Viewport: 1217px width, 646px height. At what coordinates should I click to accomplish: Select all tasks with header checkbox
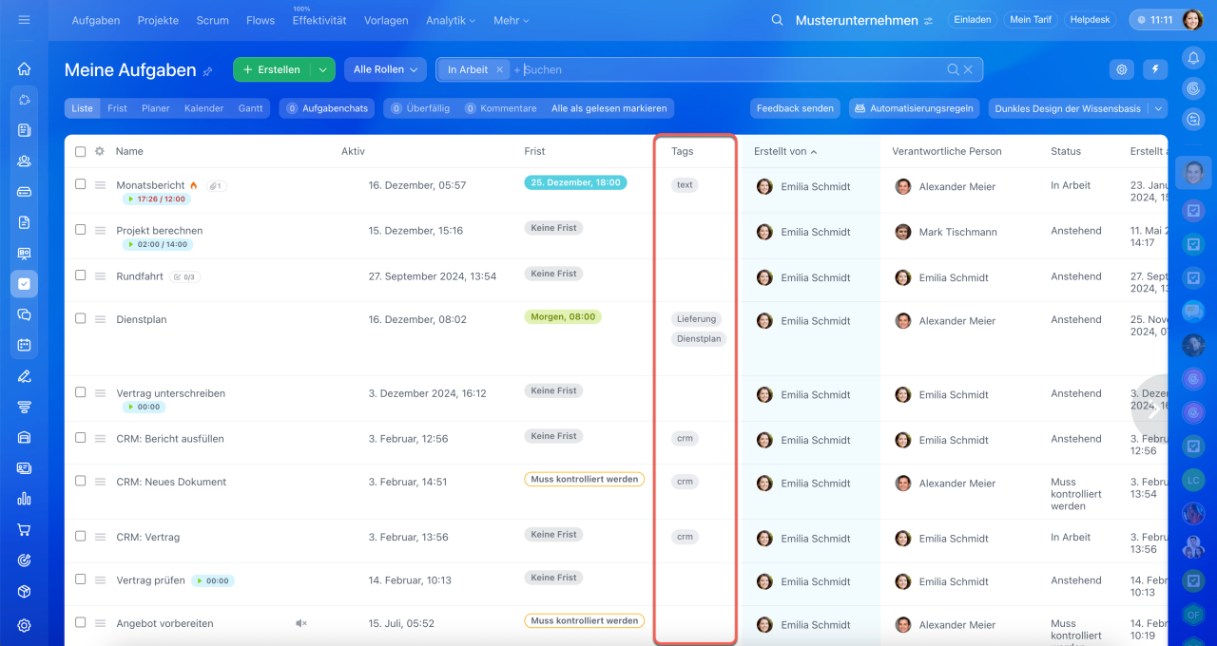coord(81,151)
